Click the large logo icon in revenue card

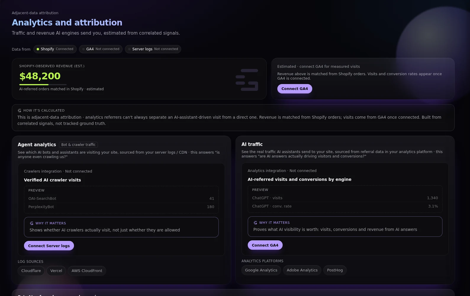click(x=247, y=80)
